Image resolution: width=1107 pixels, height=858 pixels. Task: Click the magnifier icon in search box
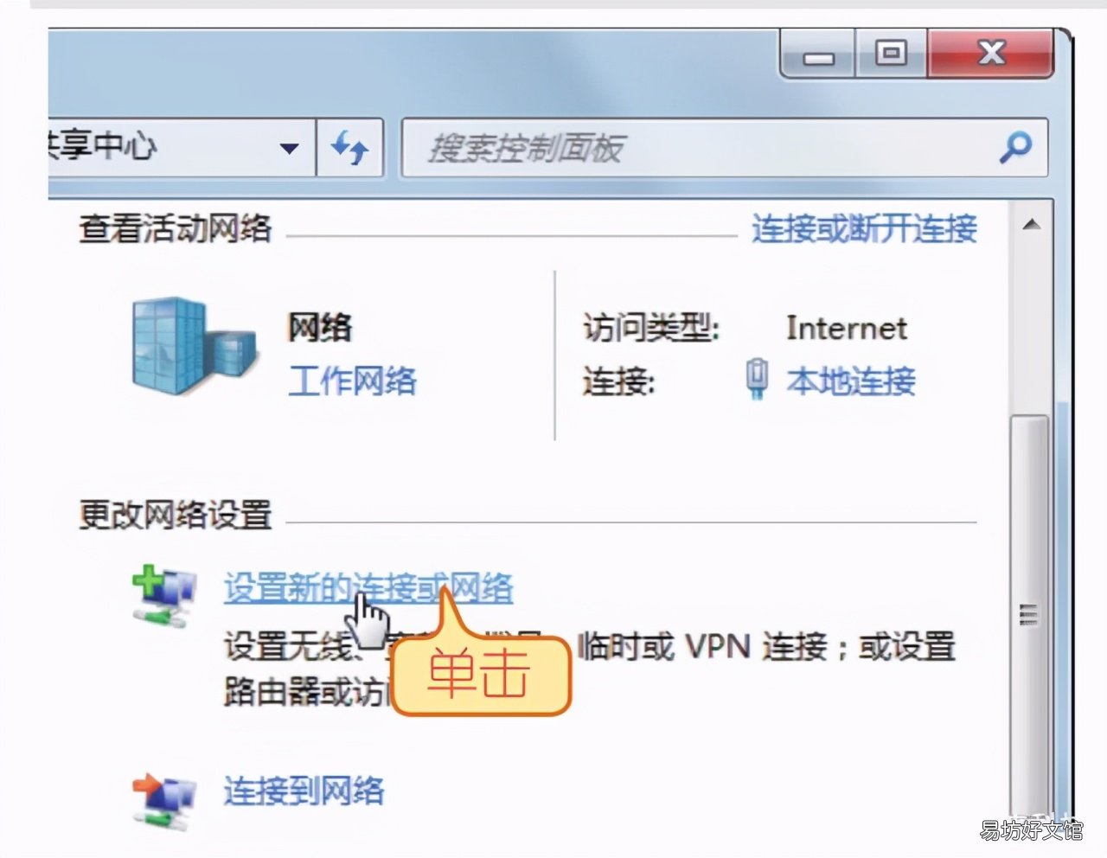coord(1014,148)
